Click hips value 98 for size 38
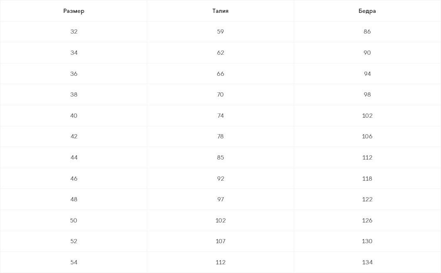The width and height of the screenshot is (441, 273). [x=367, y=94]
